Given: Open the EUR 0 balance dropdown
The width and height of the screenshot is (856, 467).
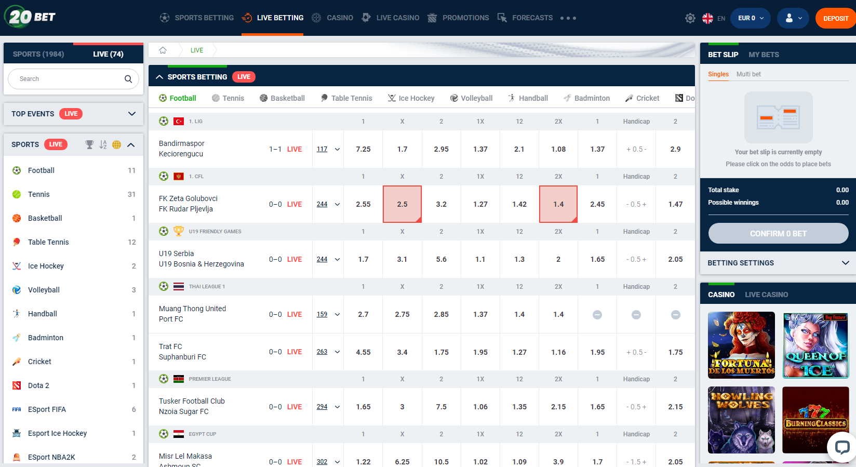Looking at the screenshot, I should coord(751,18).
